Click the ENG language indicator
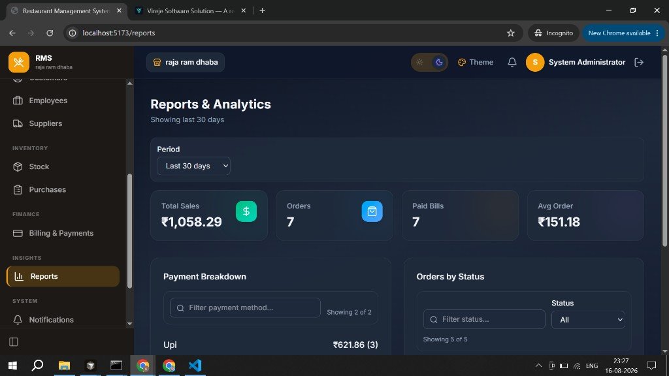 click(x=592, y=366)
